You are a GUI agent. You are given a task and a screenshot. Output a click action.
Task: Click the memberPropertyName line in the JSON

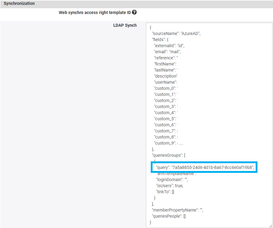[x=177, y=210]
